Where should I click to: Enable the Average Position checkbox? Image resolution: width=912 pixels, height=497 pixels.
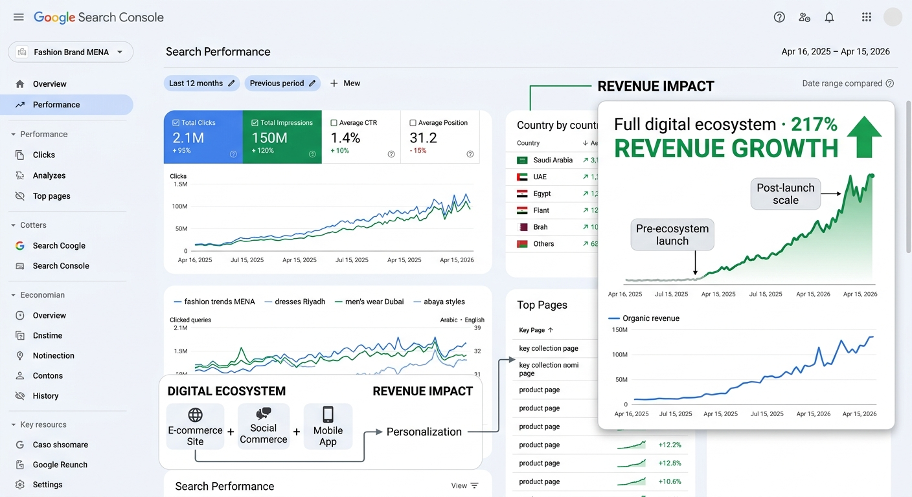pyautogui.click(x=413, y=122)
